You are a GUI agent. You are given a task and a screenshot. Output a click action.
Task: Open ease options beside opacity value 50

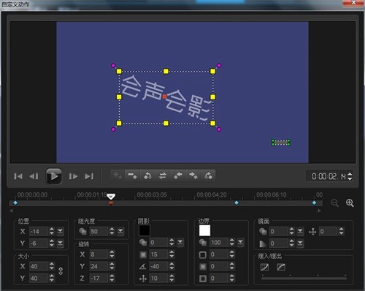pyautogui.click(x=120, y=231)
